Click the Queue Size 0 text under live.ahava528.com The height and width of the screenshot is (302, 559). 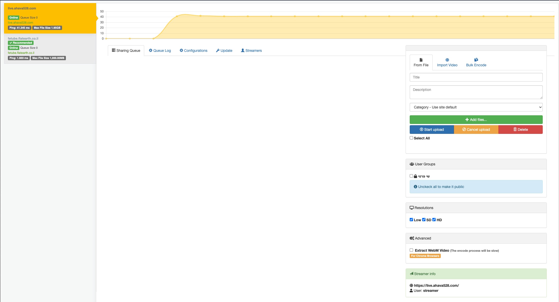pyautogui.click(x=29, y=18)
